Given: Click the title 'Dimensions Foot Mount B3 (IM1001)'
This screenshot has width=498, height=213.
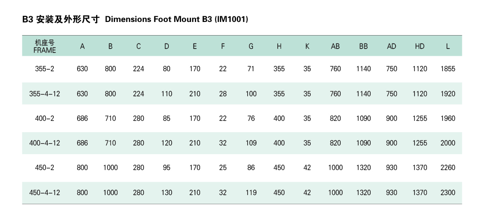Looking at the screenshot, I should pyautogui.click(x=176, y=19).
